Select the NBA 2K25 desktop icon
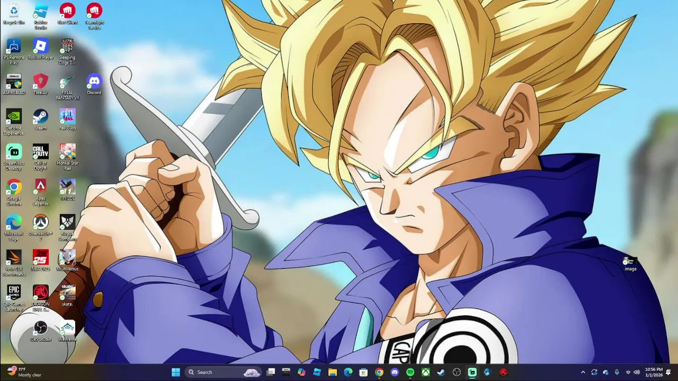The width and height of the screenshot is (678, 381). [x=41, y=261]
